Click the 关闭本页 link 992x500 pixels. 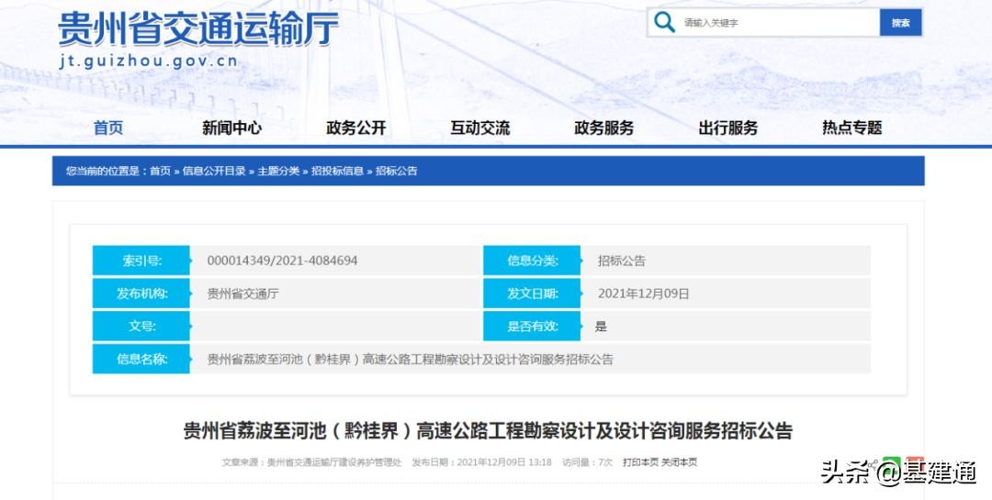(679, 462)
